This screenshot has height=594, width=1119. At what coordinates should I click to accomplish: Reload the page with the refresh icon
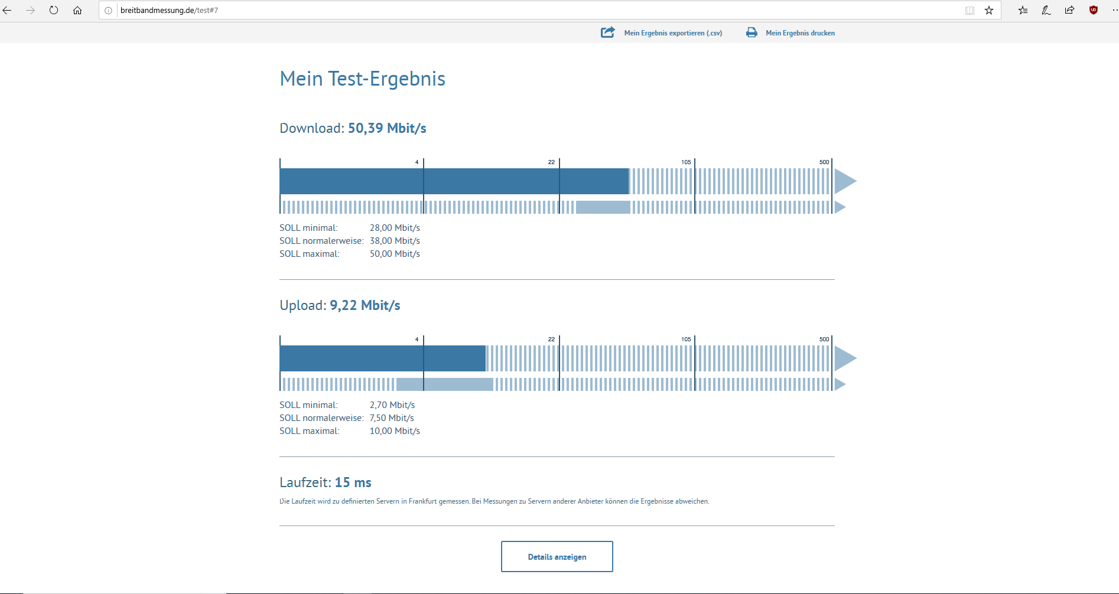[54, 10]
